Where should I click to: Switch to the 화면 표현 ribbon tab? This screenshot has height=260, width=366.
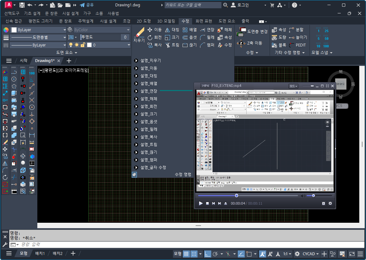click(x=204, y=21)
